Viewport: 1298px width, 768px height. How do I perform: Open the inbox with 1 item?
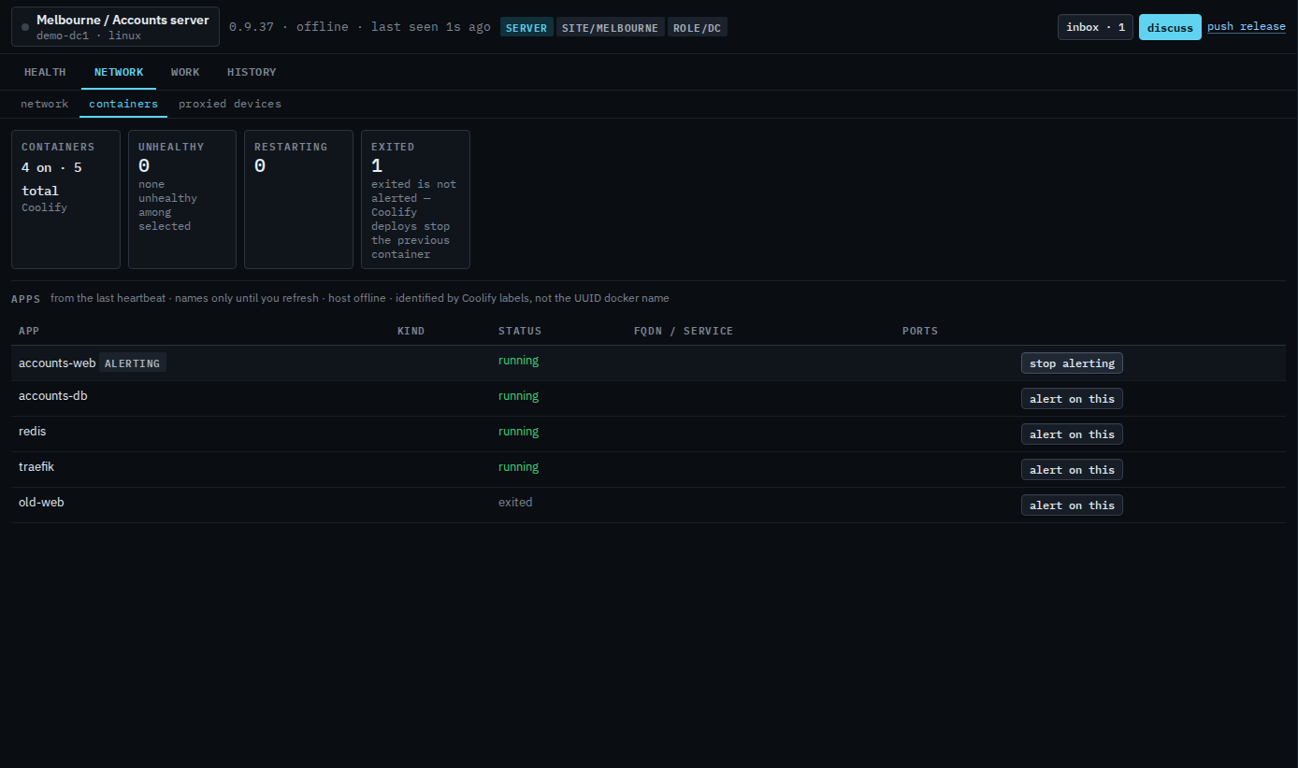coord(1095,27)
